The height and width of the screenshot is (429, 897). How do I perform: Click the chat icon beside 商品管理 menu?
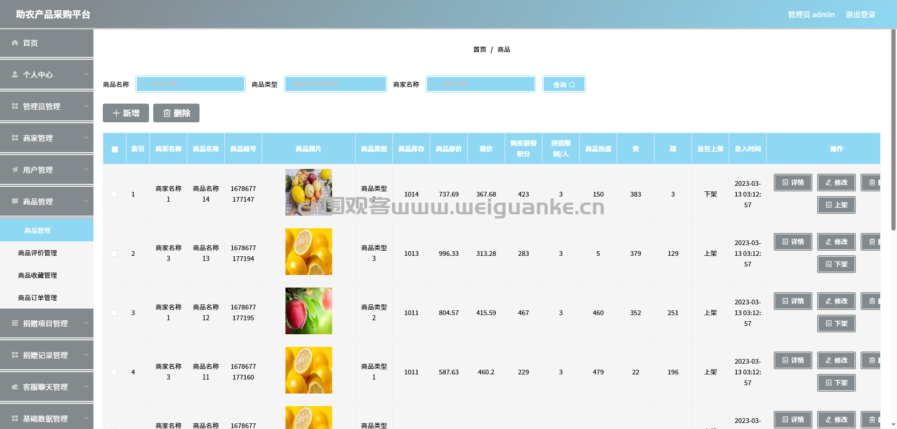(x=15, y=201)
